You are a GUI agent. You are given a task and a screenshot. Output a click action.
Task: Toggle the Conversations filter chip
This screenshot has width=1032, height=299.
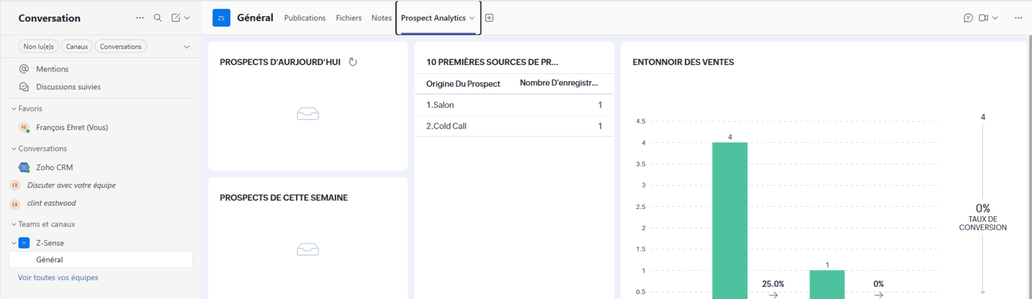click(121, 46)
